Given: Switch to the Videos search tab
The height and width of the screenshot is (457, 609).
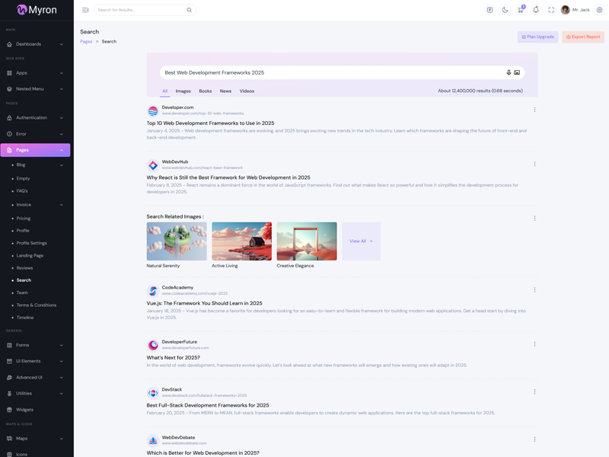Looking at the screenshot, I should [x=247, y=91].
